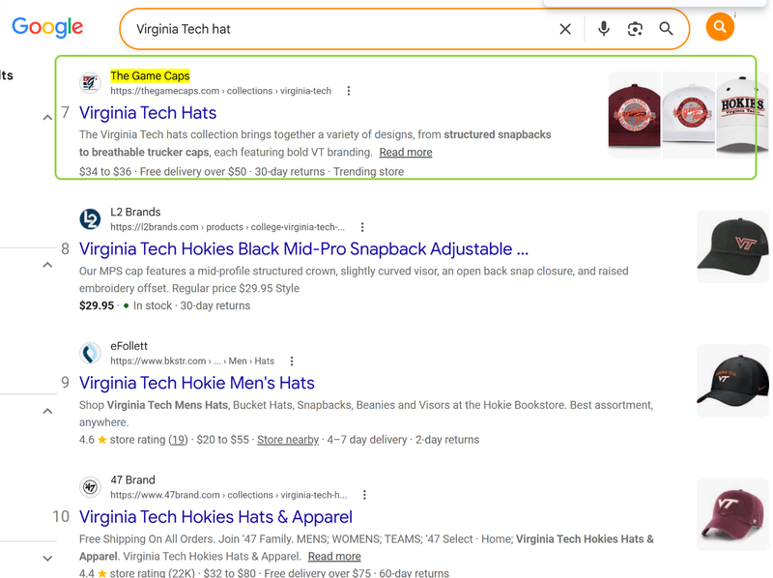Click the black Nike VT cap thumbnail

tap(732, 381)
